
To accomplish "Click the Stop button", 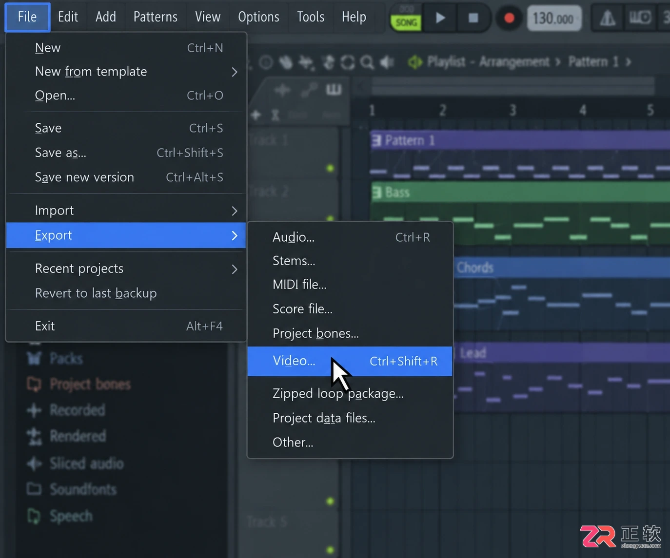I will pyautogui.click(x=473, y=18).
